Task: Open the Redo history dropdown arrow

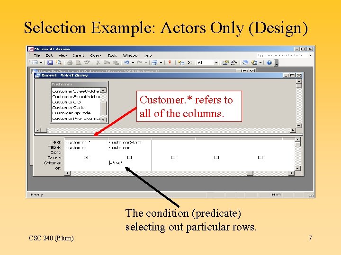Action: [x=146, y=63]
